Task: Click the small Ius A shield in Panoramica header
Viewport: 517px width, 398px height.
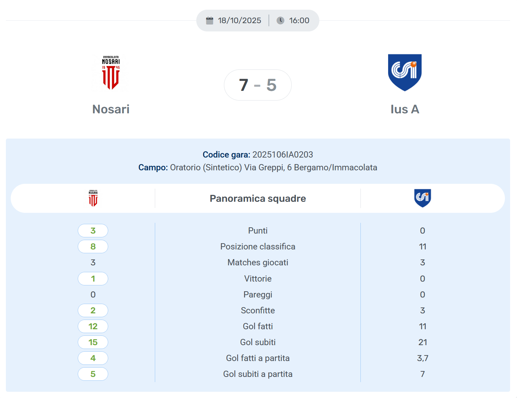Action: [422, 198]
